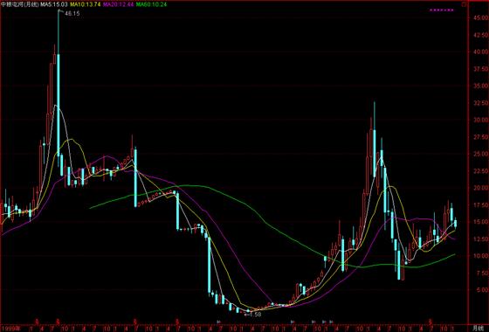489x332 pixels.
Task: Click the 46.15 high price marker
Action: pos(72,13)
